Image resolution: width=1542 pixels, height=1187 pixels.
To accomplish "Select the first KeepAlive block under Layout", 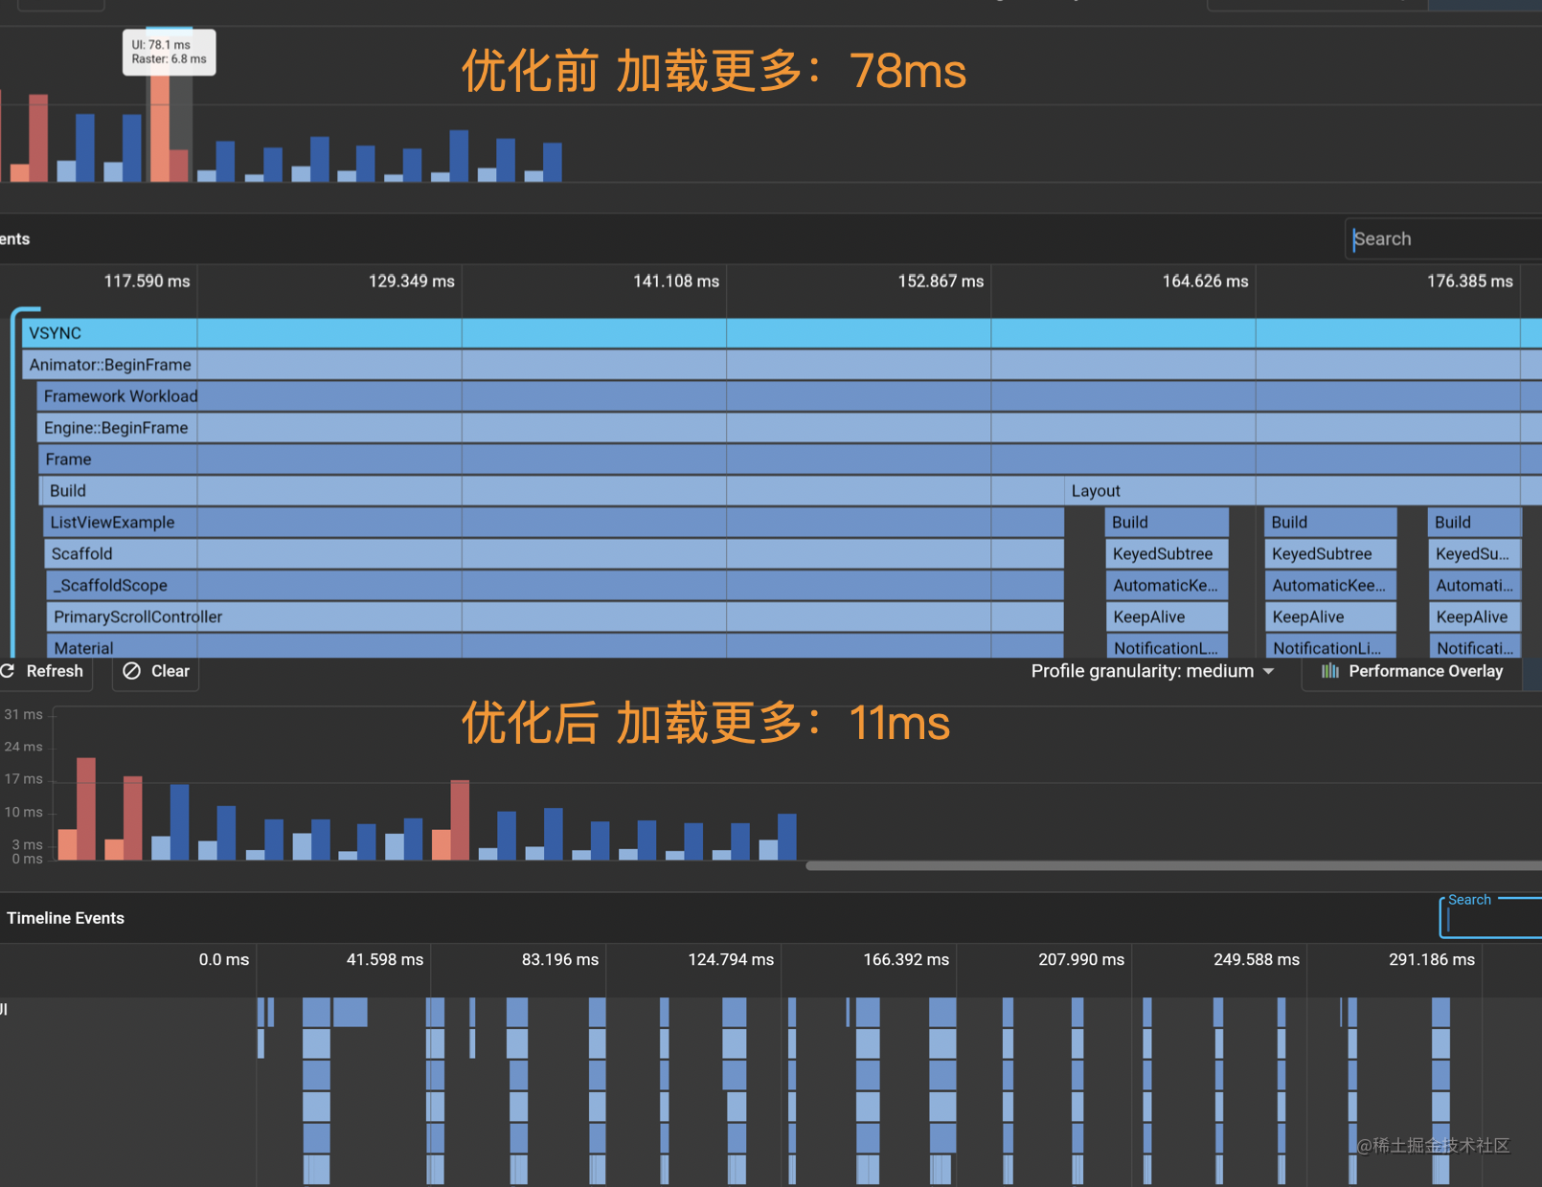I will (1168, 617).
